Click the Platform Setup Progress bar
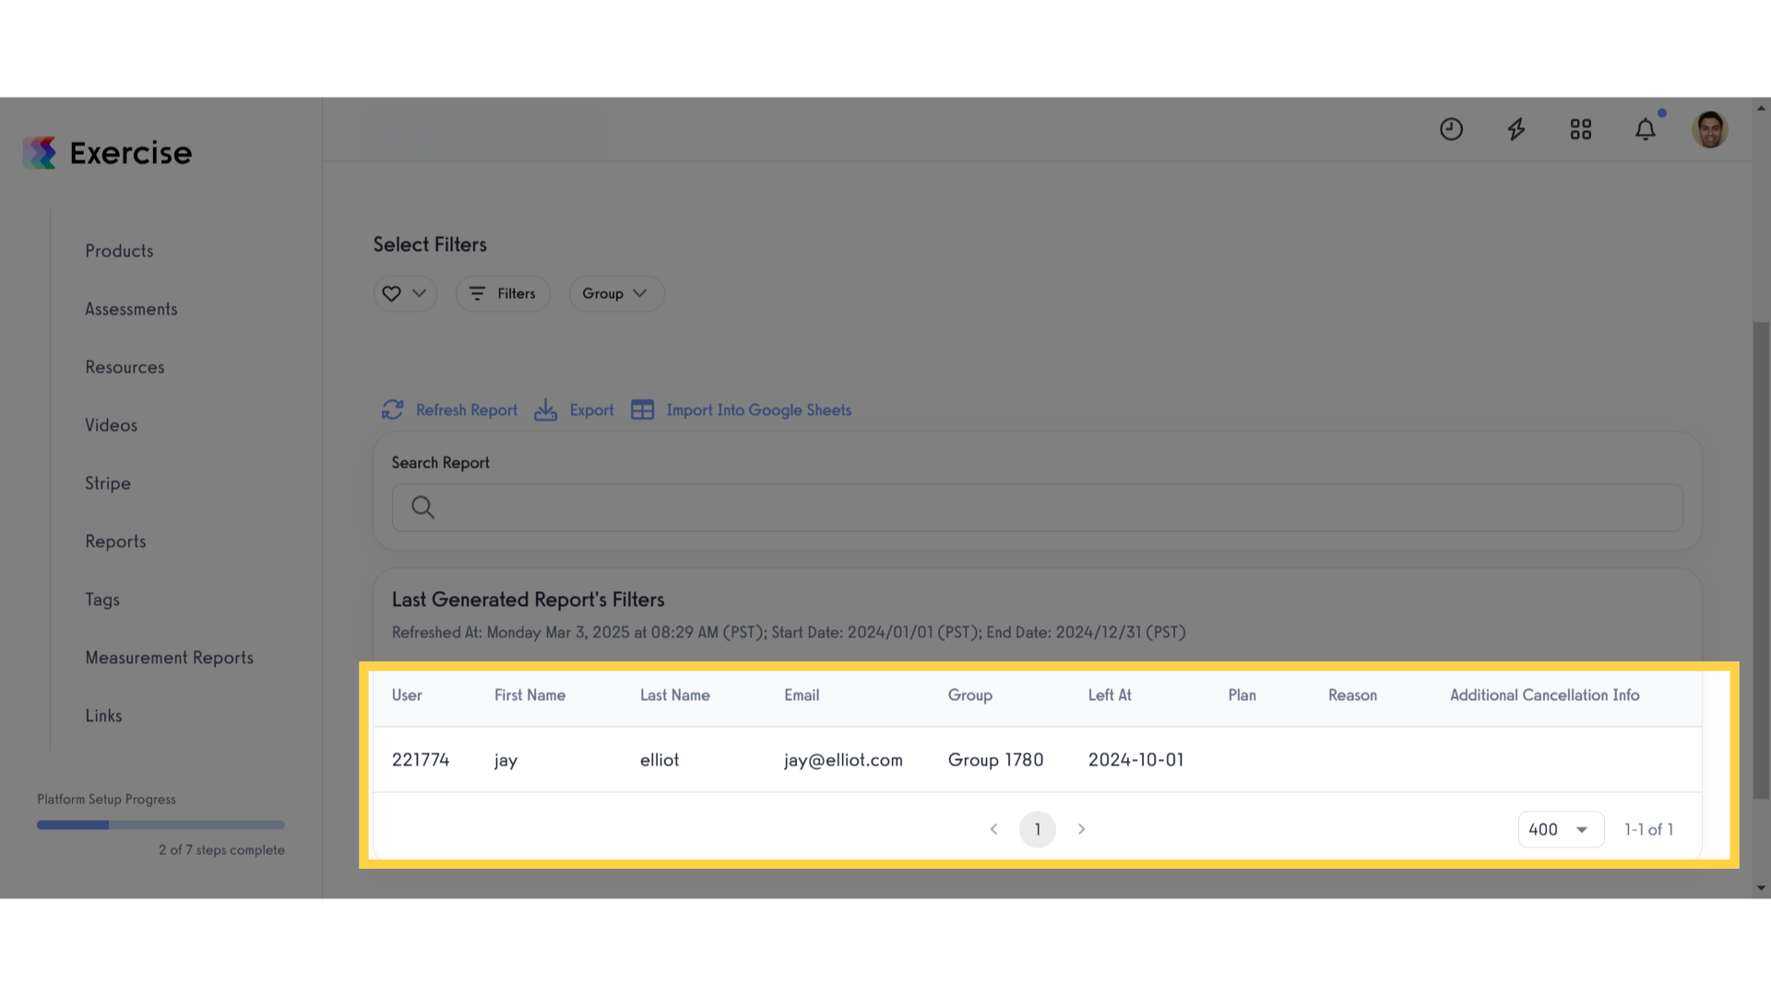 160,825
